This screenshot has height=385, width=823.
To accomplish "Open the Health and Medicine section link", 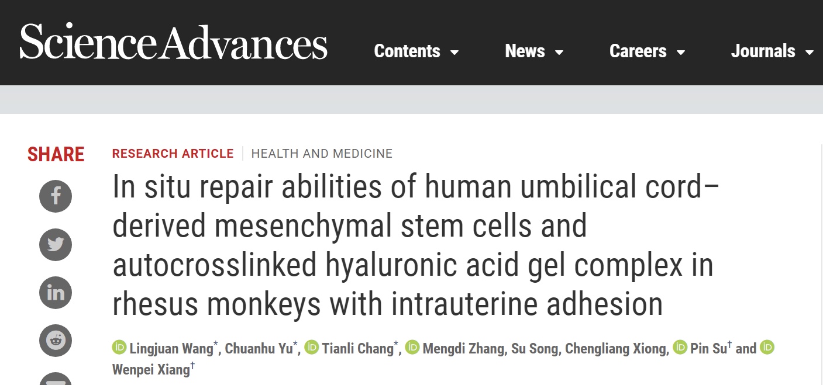I will point(322,154).
